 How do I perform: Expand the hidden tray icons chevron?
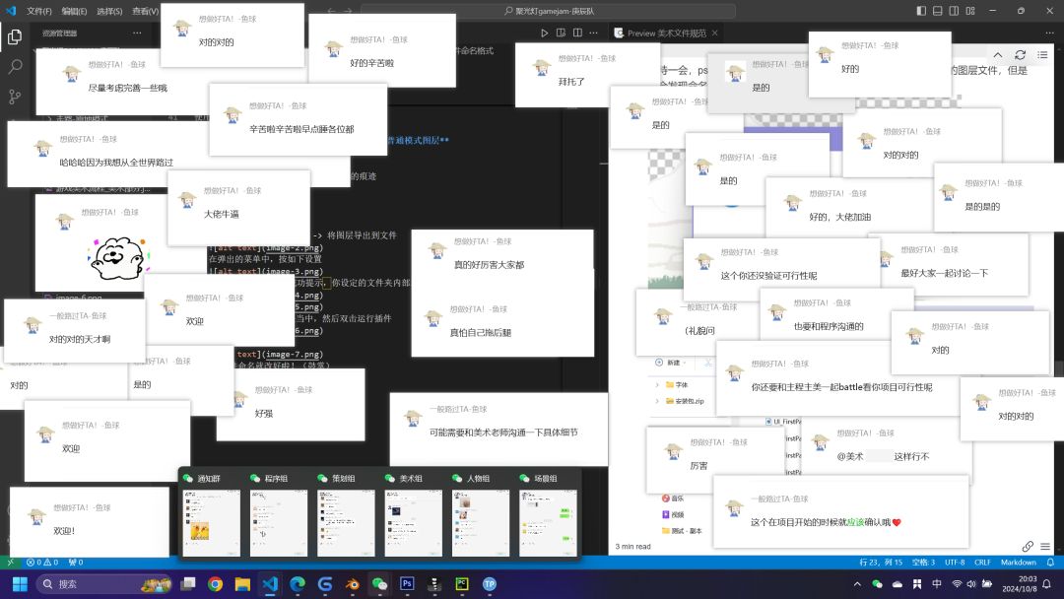(857, 583)
